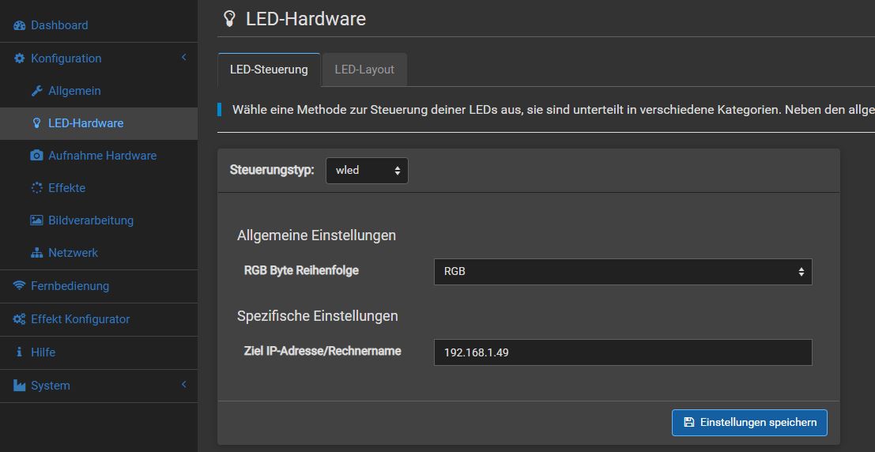
Task: Click the Fernbedienung wifi icon
Action: 20,286
